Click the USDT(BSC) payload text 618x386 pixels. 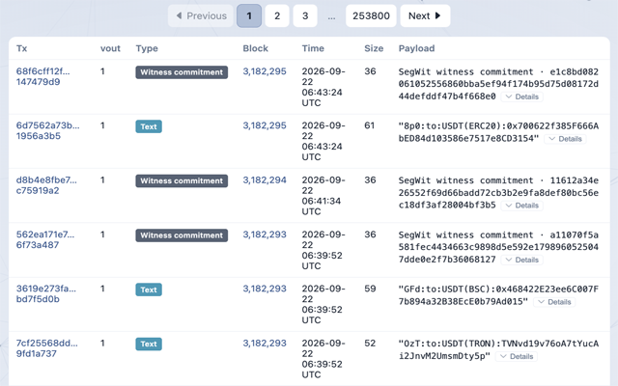(x=498, y=295)
